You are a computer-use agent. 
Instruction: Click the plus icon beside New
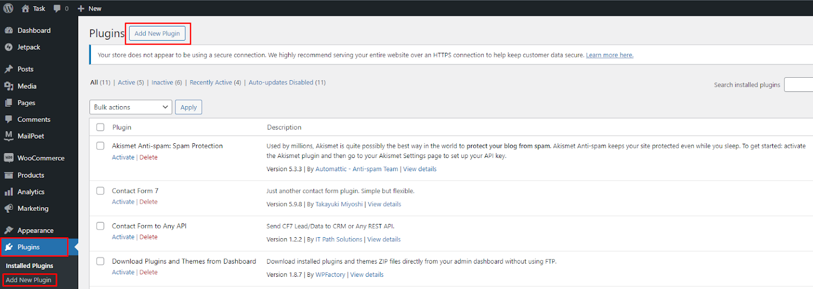tap(81, 9)
